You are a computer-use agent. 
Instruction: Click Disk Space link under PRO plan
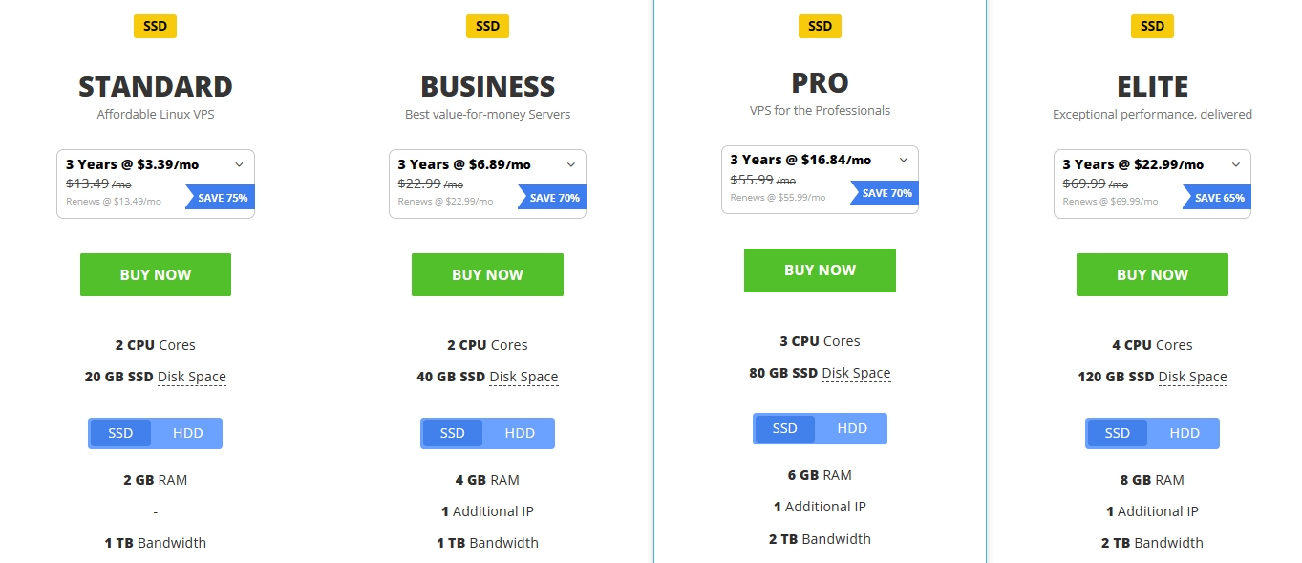coord(856,373)
